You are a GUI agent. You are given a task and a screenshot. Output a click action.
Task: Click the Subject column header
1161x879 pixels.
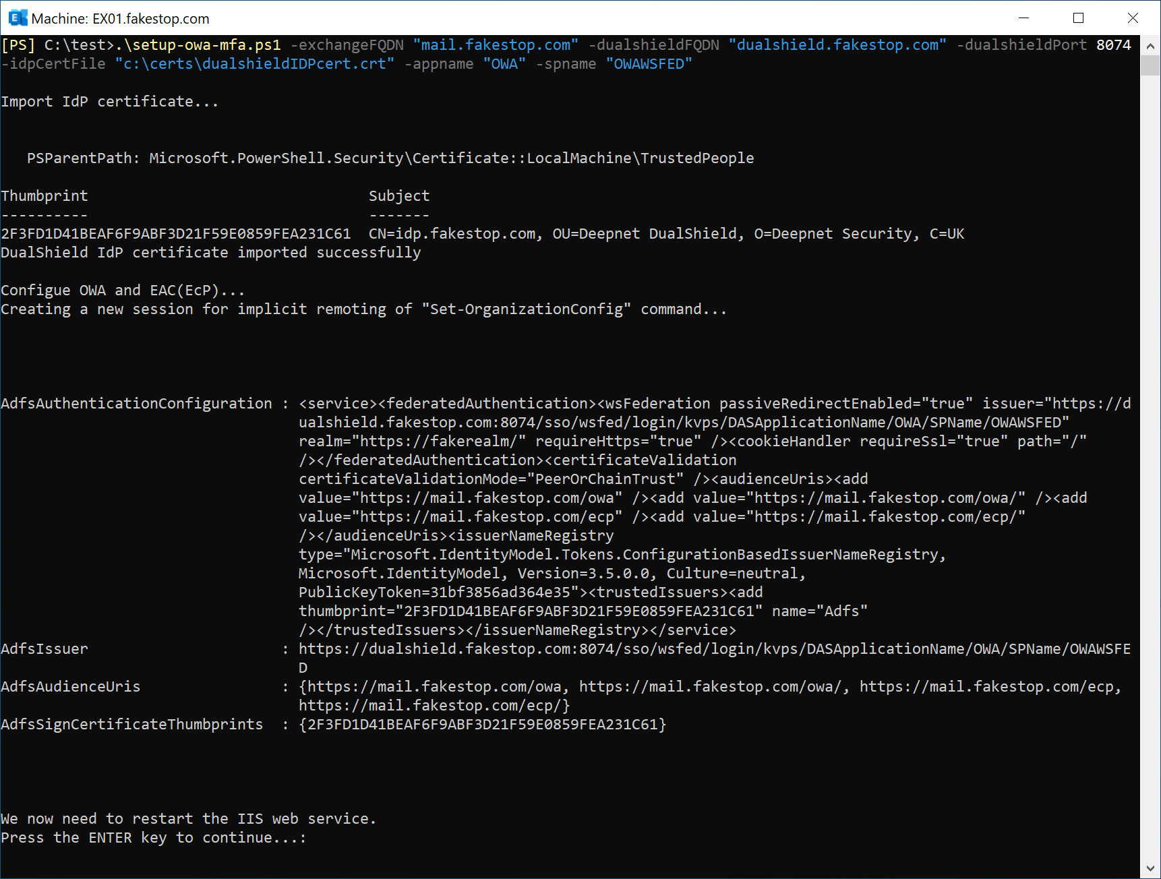coord(398,196)
